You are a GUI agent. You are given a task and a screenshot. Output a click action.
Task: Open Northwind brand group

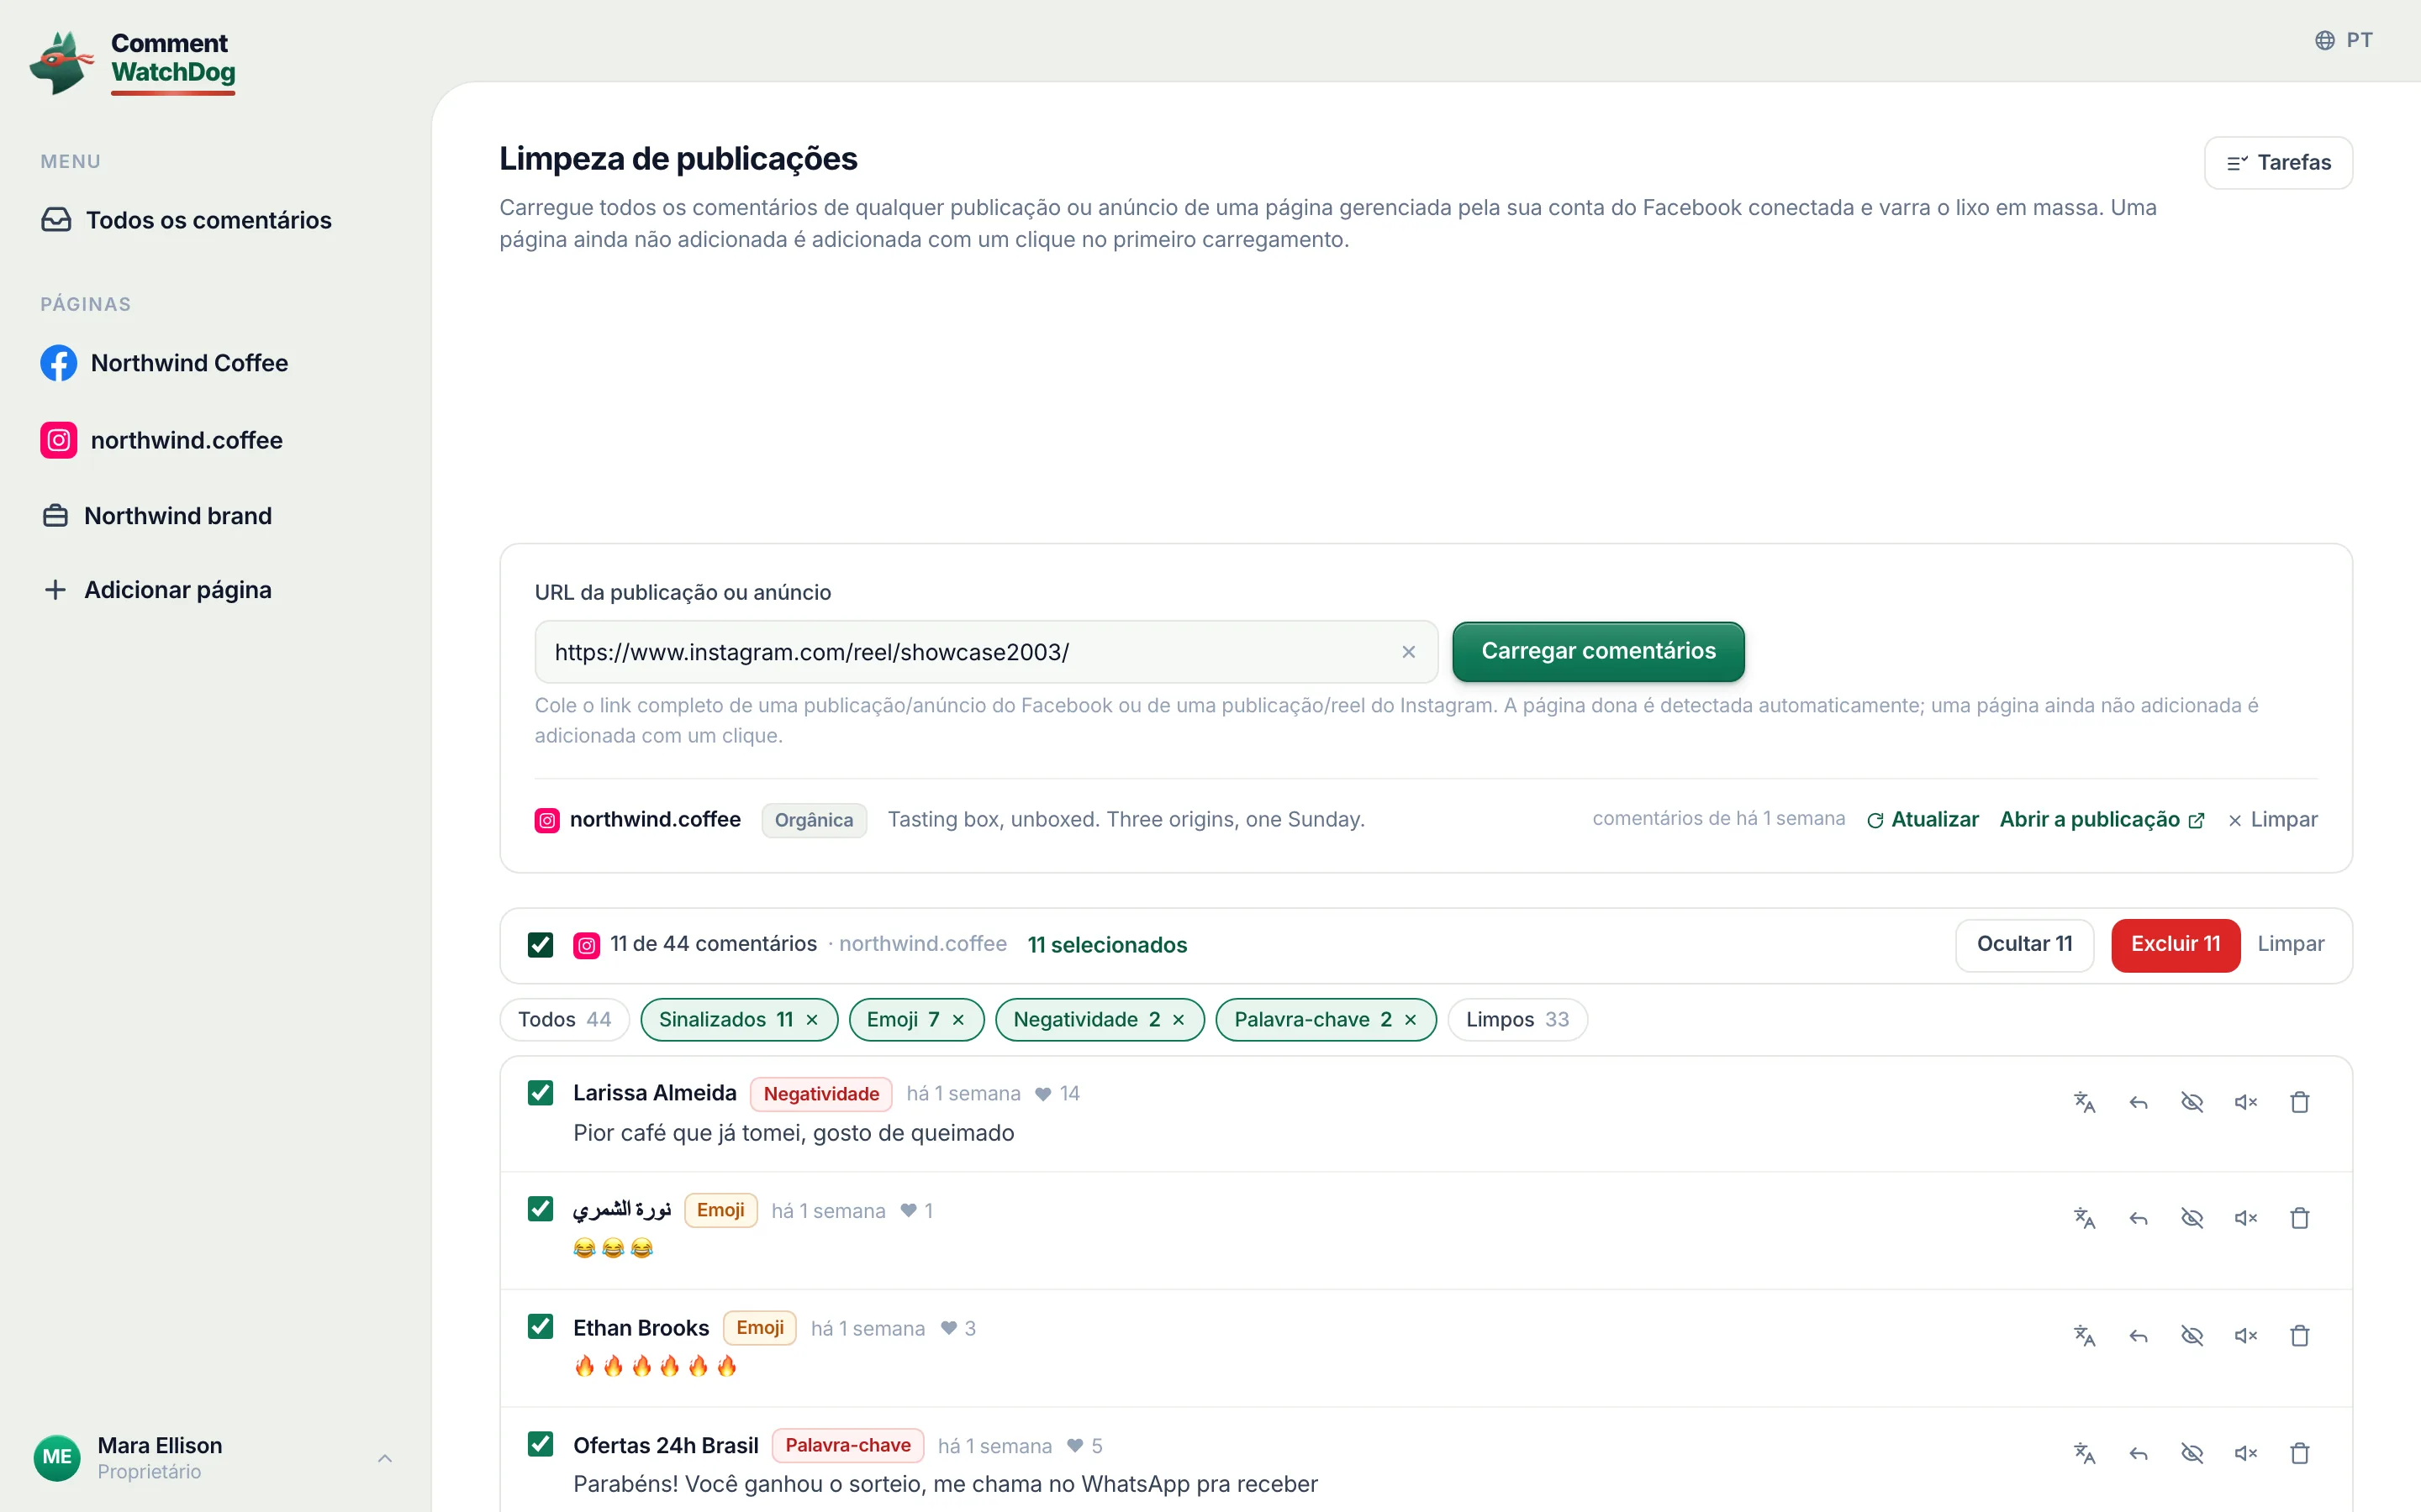(x=157, y=516)
